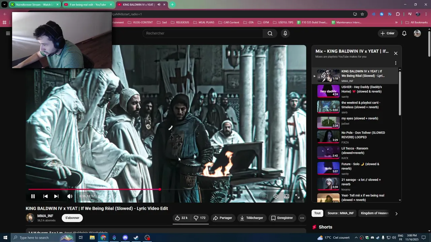The width and height of the screenshot is (431, 242).
Task: Open Chrome three-dot menu
Action: [x=426, y=14]
